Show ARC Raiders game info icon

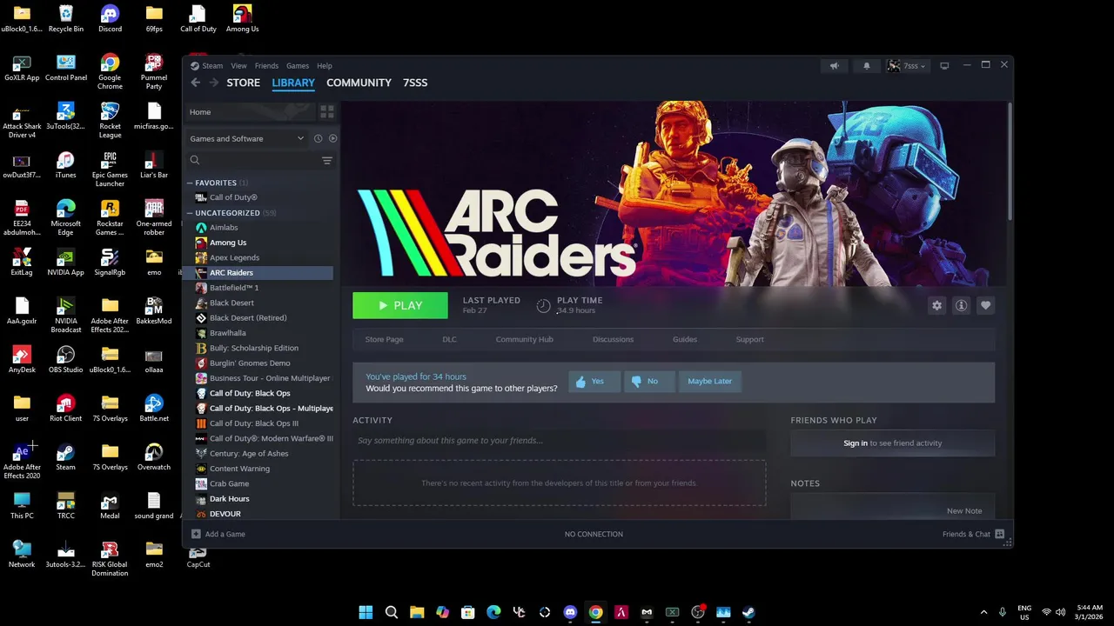tap(961, 305)
